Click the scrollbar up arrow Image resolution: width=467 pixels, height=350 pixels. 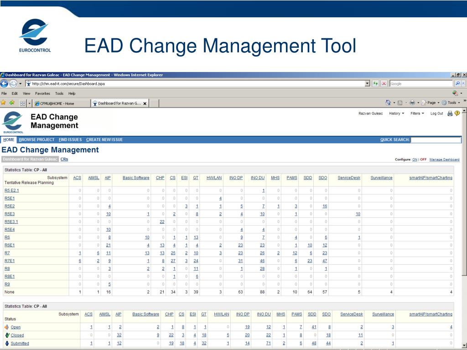pos(464,111)
